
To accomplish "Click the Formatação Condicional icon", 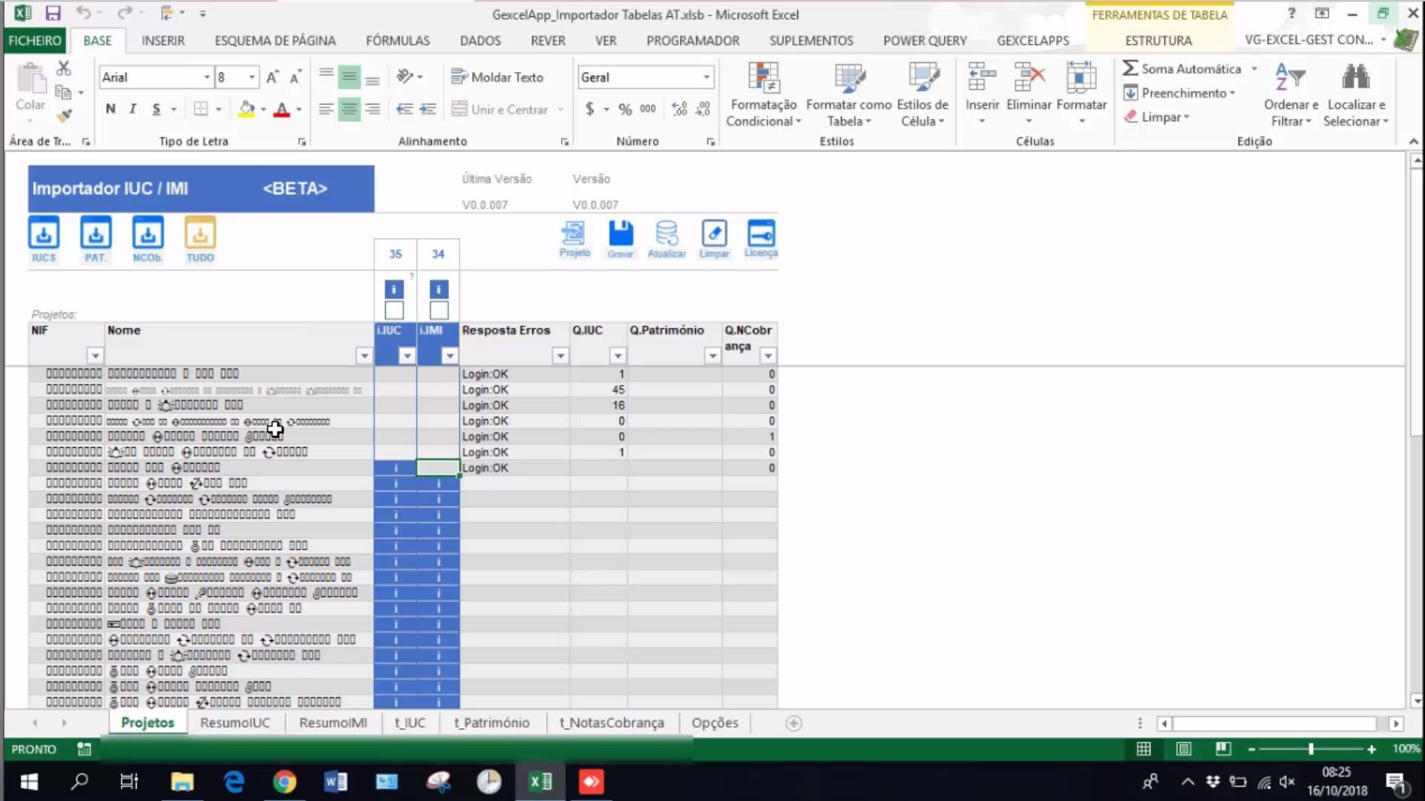I will point(763,94).
